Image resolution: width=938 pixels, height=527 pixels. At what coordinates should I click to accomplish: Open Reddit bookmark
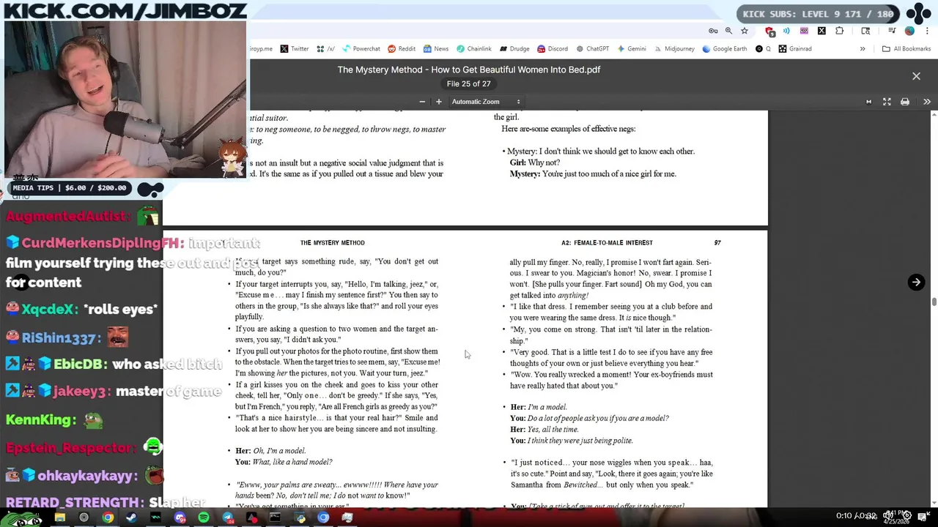[x=402, y=49]
